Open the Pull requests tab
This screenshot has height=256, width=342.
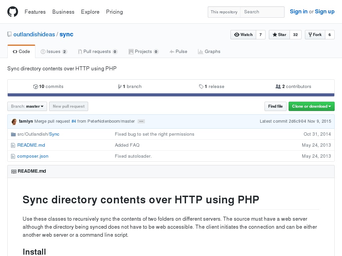[x=98, y=52]
